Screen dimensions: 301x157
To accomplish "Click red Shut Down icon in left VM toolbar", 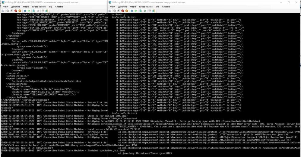I will click(x=16, y=11).
